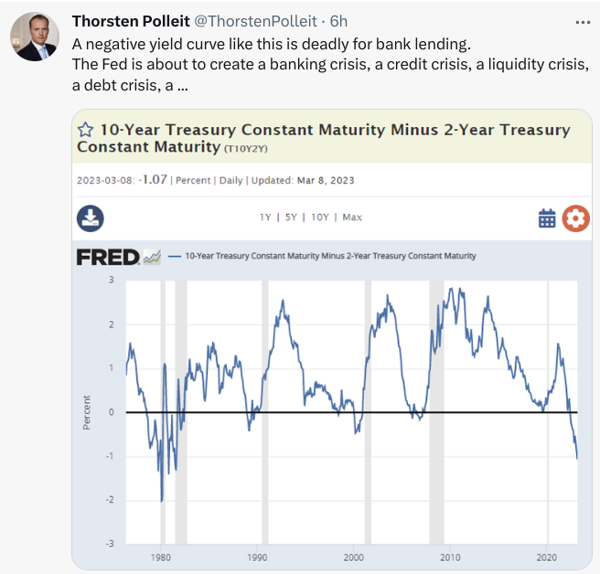This screenshot has height=574, width=600.
Task: Click the zero percent horizontal line on the chart
Action: [274, 412]
